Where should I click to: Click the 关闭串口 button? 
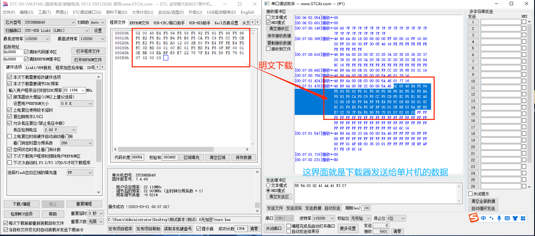(x=274, y=228)
